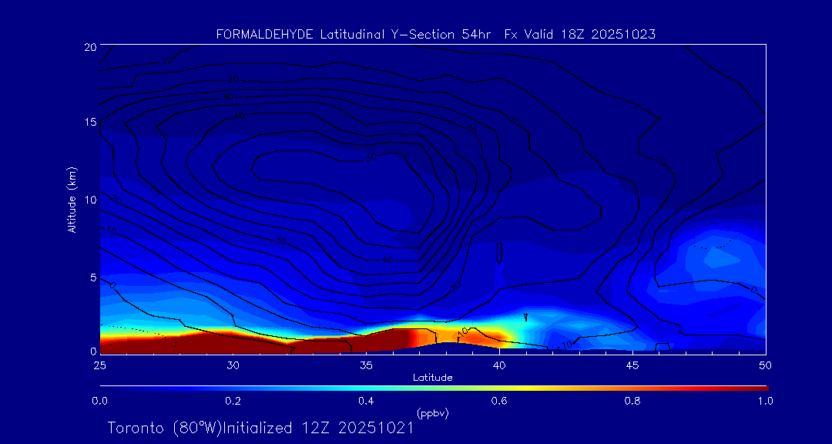Click latitude tick label 35

click(x=366, y=365)
